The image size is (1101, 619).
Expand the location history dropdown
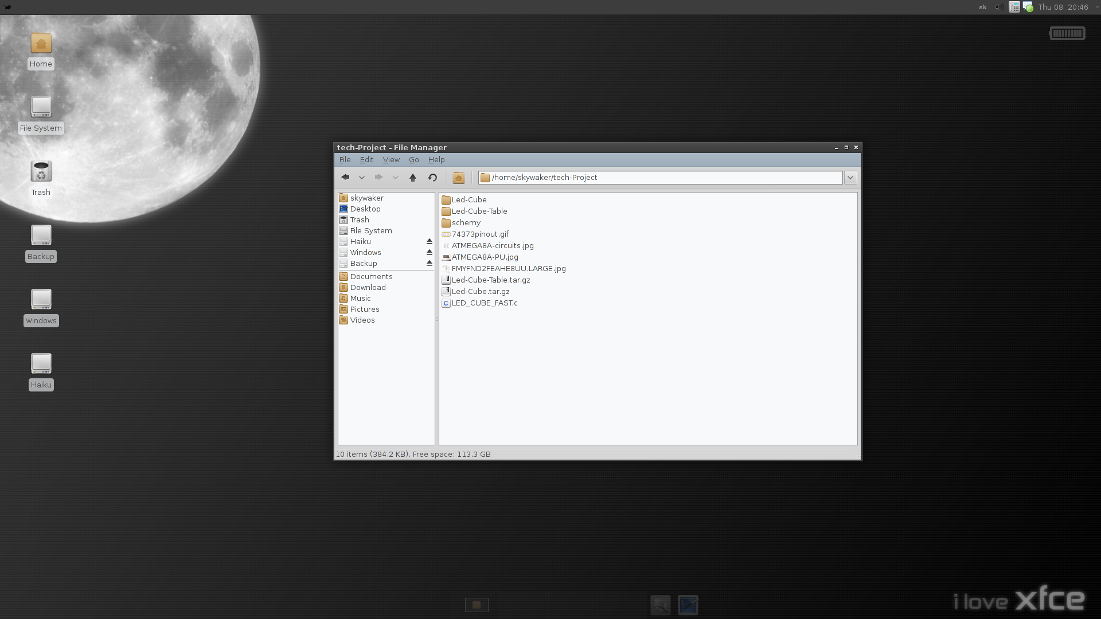(850, 178)
